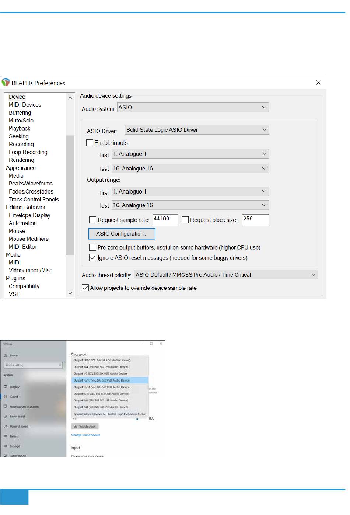Select Buffering in the preferences tree

coord(20,113)
